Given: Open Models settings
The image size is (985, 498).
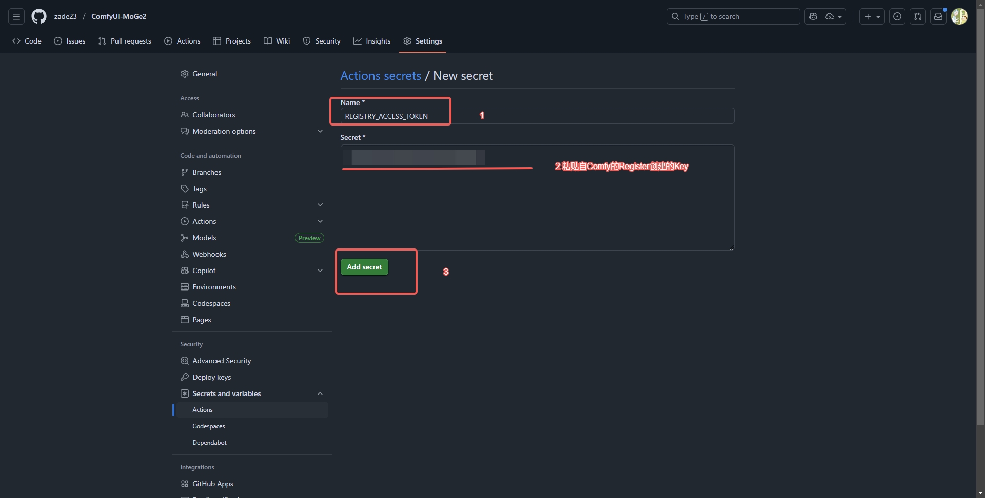Looking at the screenshot, I should click(x=252, y=238).
